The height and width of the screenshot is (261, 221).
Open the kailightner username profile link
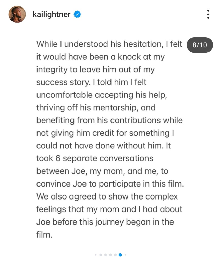52,15
